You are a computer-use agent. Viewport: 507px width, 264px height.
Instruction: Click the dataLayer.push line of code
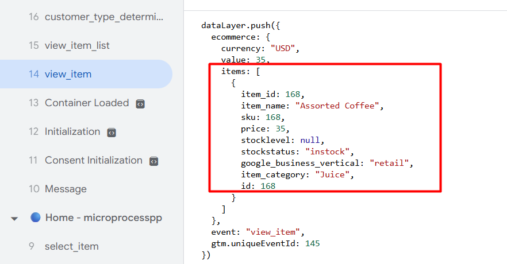(x=240, y=25)
